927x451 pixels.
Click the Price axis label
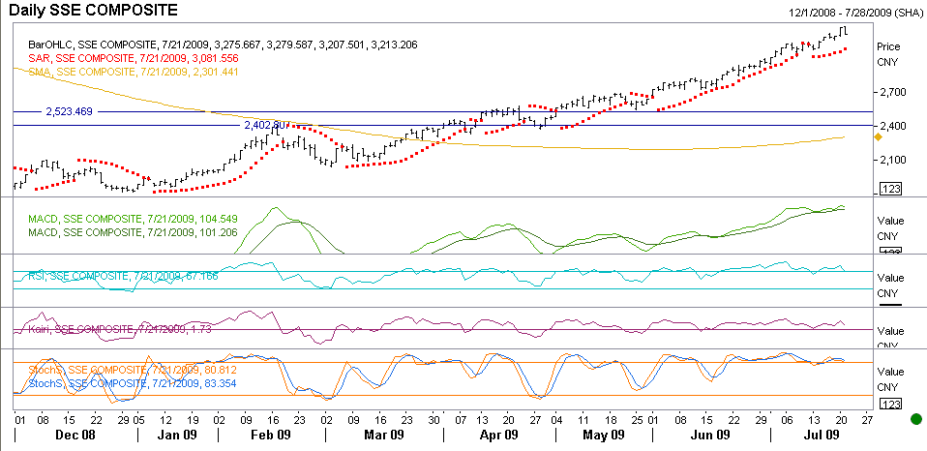click(888, 46)
